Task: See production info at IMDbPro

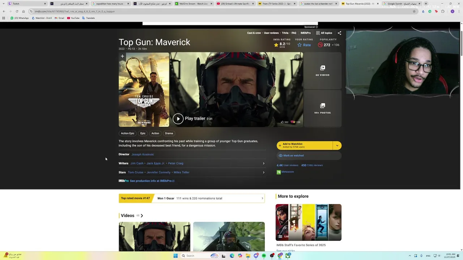Action: 152,181
